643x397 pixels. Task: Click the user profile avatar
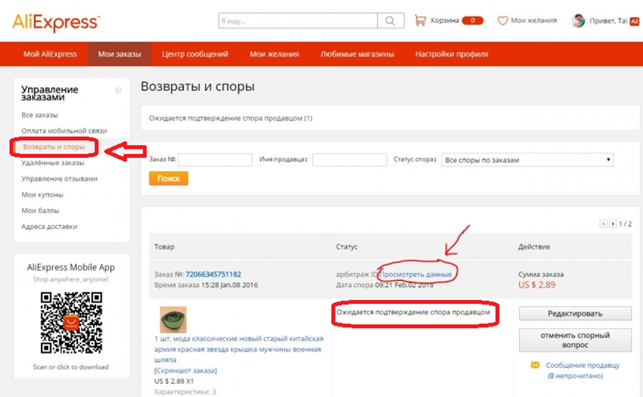point(578,20)
